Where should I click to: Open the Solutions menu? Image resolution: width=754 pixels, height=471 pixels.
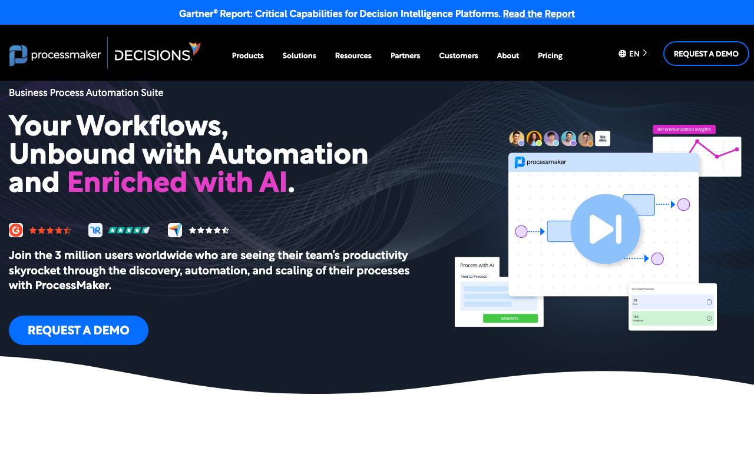(x=299, y=55)
